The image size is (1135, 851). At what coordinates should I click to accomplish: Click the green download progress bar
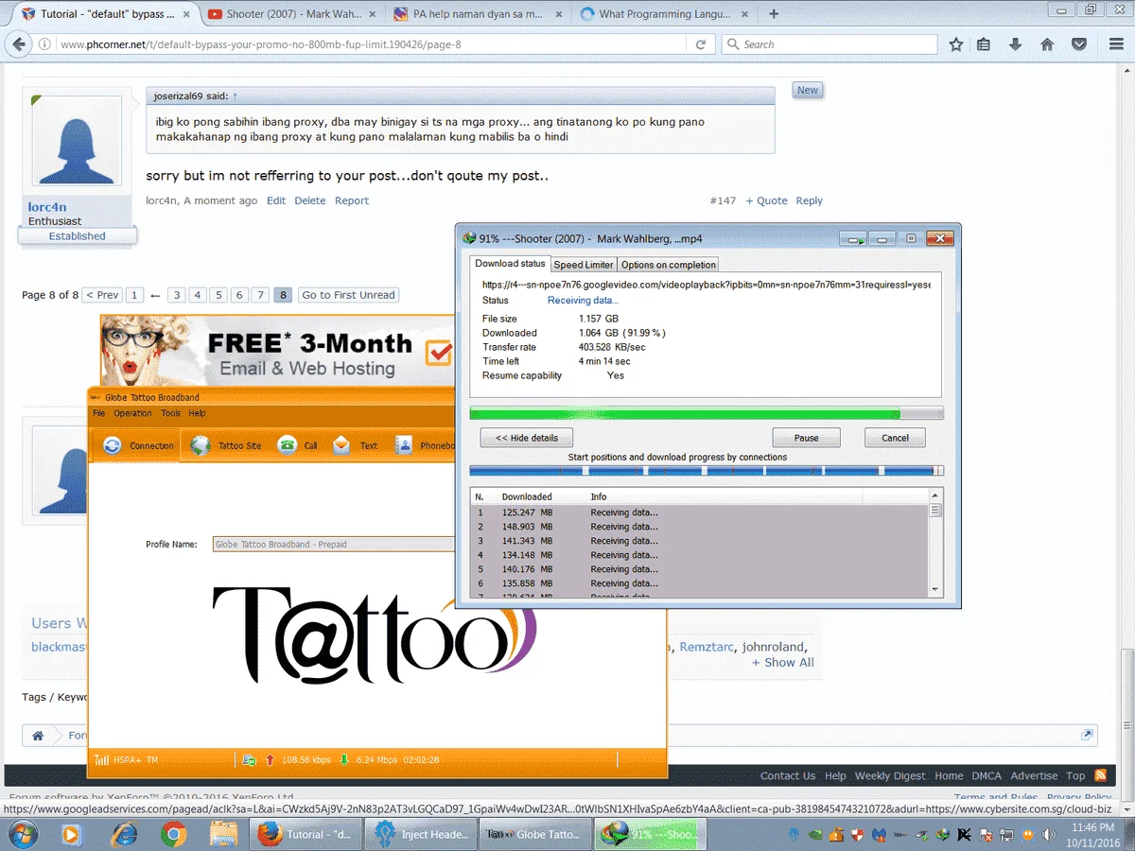(x=707, y=413)
